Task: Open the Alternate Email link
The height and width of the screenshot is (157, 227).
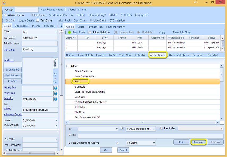Action: pyautogui.click(x=13, y=114)
